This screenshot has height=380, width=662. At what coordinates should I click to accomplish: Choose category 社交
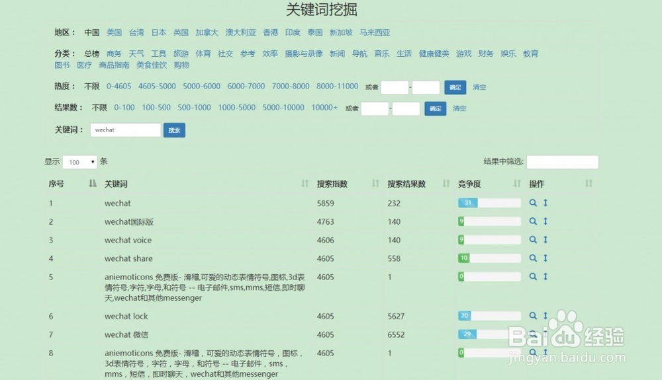(x=226, y=54)
